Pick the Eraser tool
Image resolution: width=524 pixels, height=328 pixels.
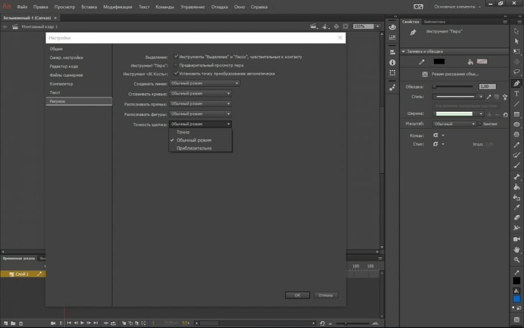coord(516,217)
